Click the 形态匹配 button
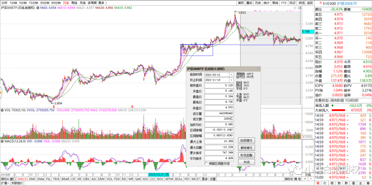The height and width of the screenshot is (186, 372). pos(246,155)
